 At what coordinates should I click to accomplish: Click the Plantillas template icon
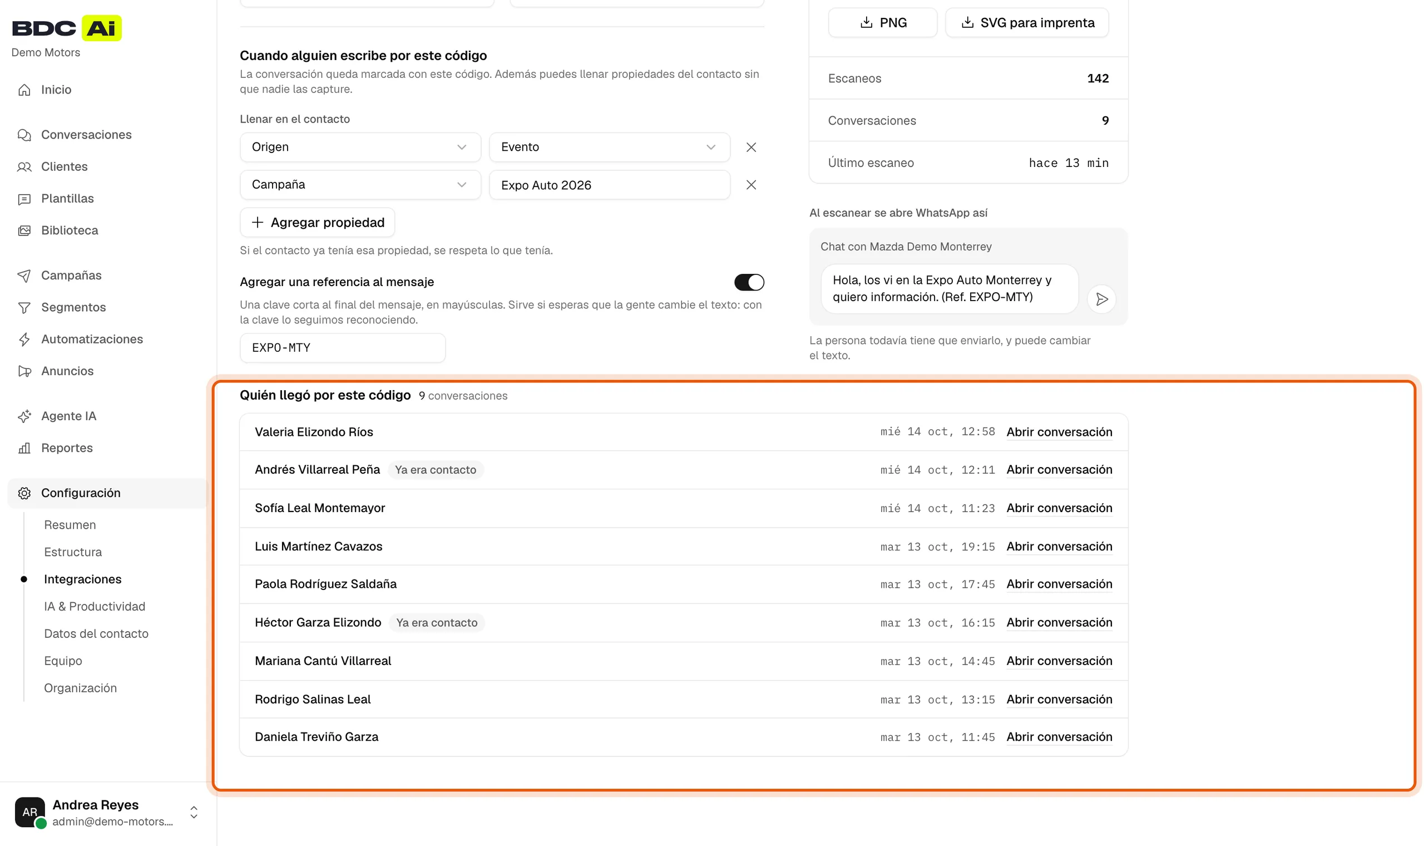click(24, 199)
